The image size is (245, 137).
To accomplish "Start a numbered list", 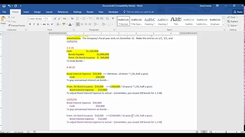I will 84,19.
